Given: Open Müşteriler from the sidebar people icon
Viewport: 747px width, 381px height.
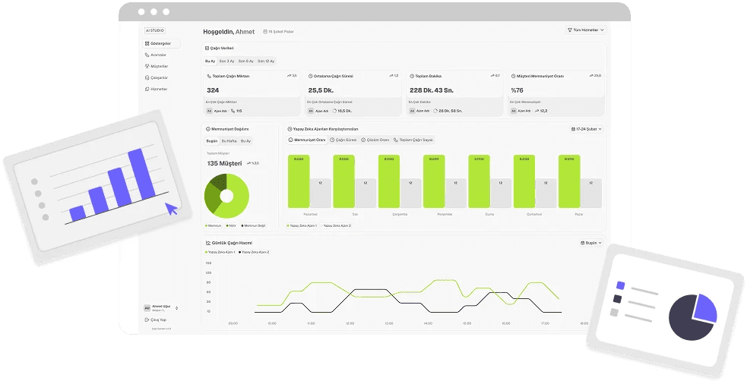Looking at the screenshot, I should [147, 66].
